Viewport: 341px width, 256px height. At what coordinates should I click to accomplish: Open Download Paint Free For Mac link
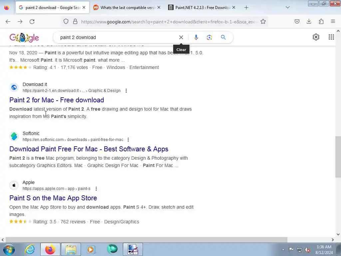[x=89, y=149]
